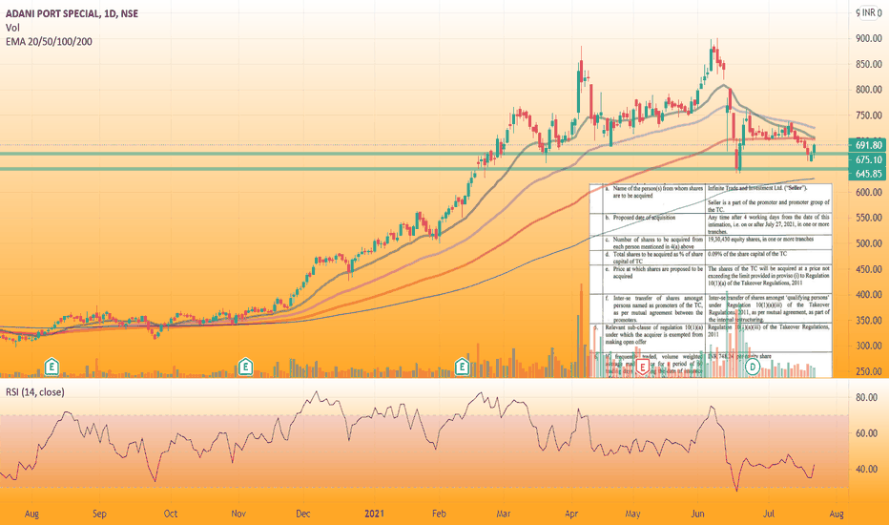Click the 691.80 current price label
This screenshot has width=889, height=525.
coord(868,145)
